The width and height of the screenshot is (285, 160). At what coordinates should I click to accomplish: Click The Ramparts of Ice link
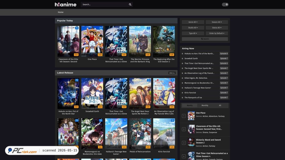[x=193, y=98]
